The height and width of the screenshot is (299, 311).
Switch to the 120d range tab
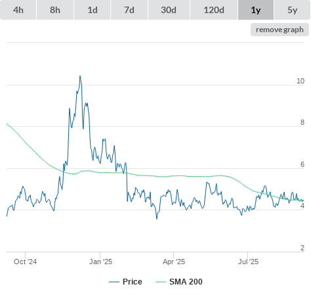point(214,10)
